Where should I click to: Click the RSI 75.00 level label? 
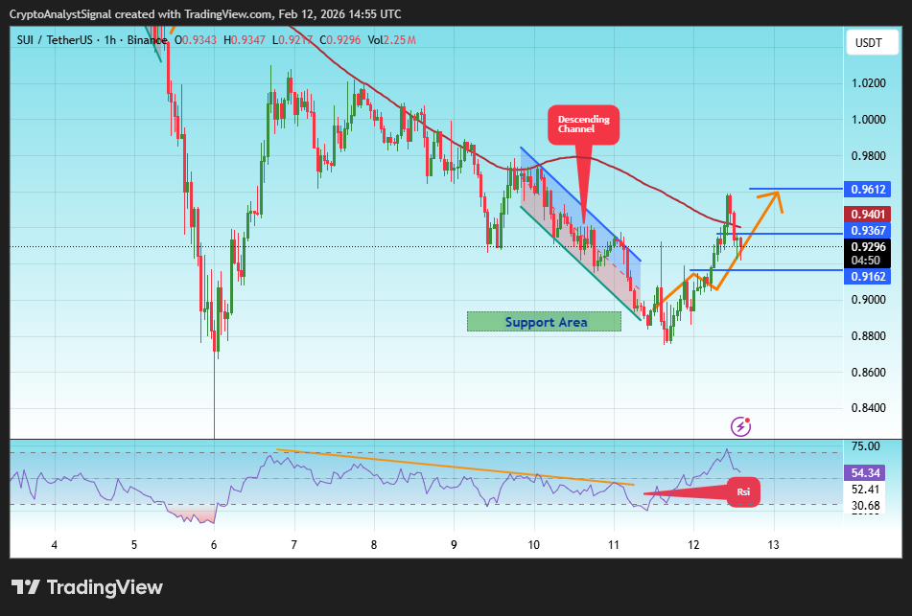pyautogui.click(x=865, y=446)
